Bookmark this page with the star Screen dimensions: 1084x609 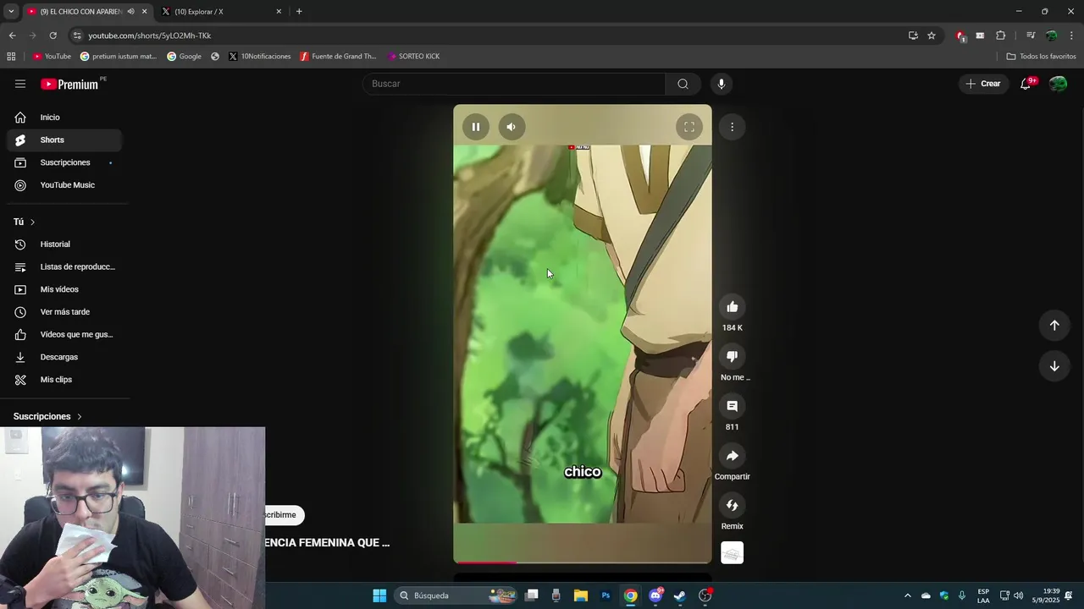(x=932, y=36)
